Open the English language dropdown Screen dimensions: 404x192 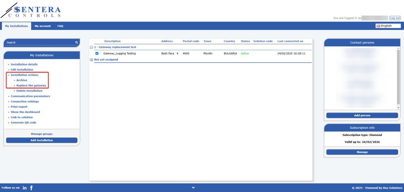pos(388,26)
